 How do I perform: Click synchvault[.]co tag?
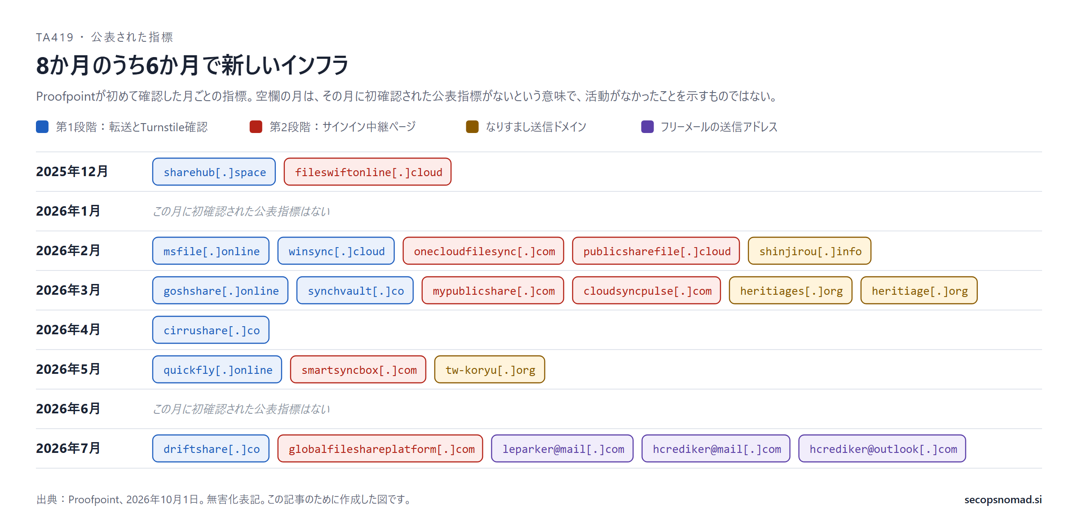[355, 290]
